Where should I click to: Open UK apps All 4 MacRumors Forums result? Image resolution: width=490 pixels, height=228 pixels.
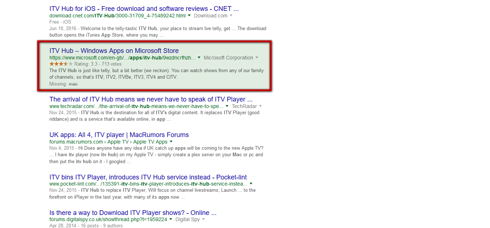point(119,135)
